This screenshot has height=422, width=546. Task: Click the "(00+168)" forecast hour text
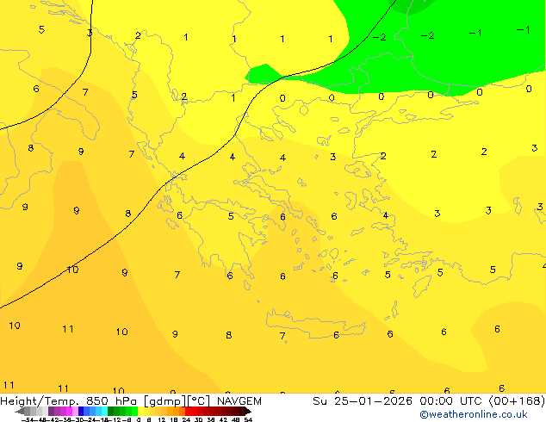517,401
